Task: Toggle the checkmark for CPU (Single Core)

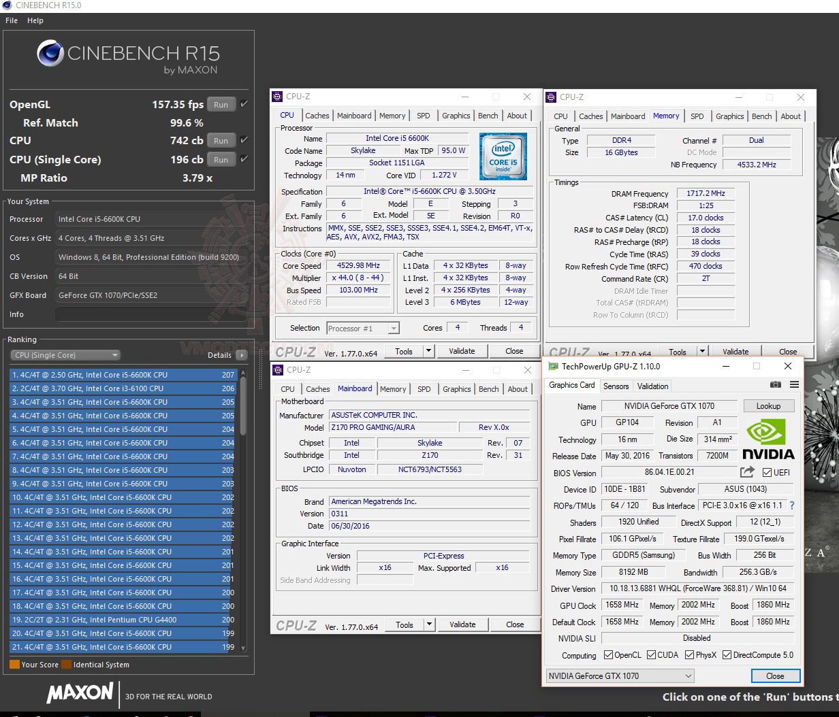Action: [244, 159]
